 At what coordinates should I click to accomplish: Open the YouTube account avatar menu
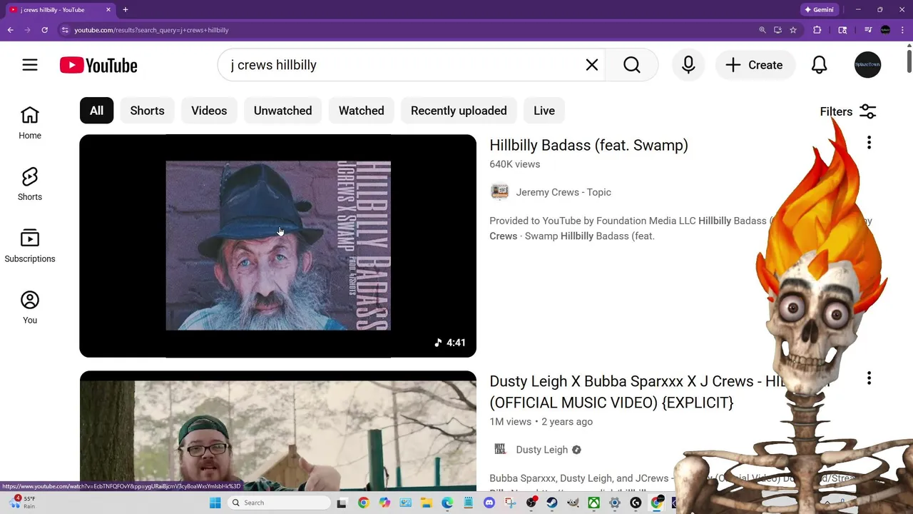pos(868,65)
